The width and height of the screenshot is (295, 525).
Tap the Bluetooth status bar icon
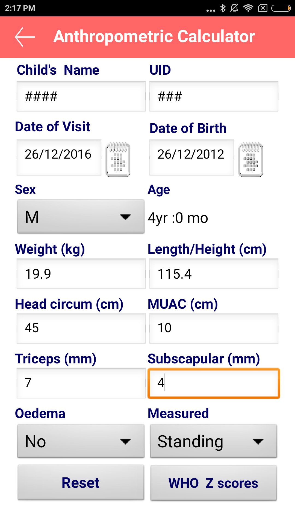(223, 8)
